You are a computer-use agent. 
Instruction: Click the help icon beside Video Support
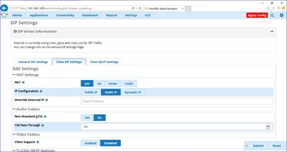38,142
